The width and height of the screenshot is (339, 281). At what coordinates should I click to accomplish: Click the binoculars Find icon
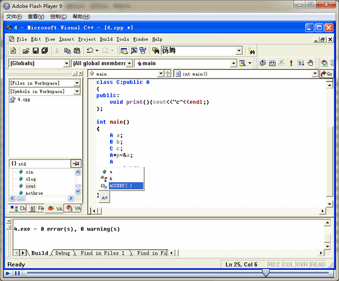[x=251, y=51]
